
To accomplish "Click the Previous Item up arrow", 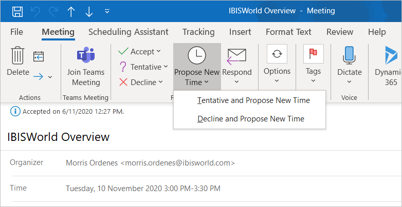I will click(71, 11).
